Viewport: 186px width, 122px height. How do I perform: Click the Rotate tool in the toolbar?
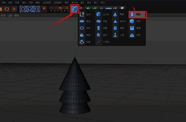[6, 9]
